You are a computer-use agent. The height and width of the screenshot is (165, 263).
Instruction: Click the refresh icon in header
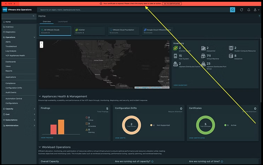tap(242, 10)
